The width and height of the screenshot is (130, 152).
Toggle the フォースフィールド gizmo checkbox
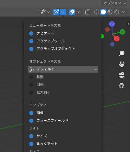click(x=31, y=121)
